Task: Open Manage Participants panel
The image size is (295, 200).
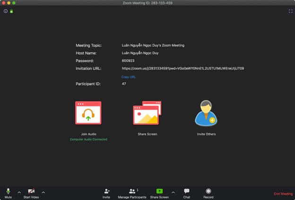Action: (x=132, y=193)
